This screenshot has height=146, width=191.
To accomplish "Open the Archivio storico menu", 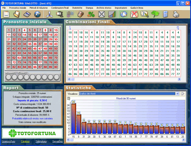I will 104,8.
